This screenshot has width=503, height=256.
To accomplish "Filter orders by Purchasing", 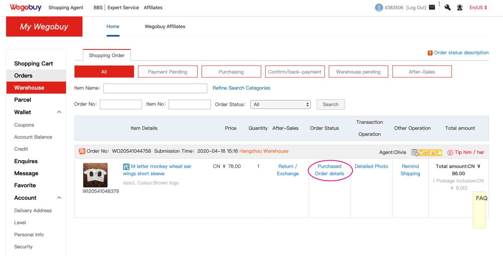I will [231, 71].
